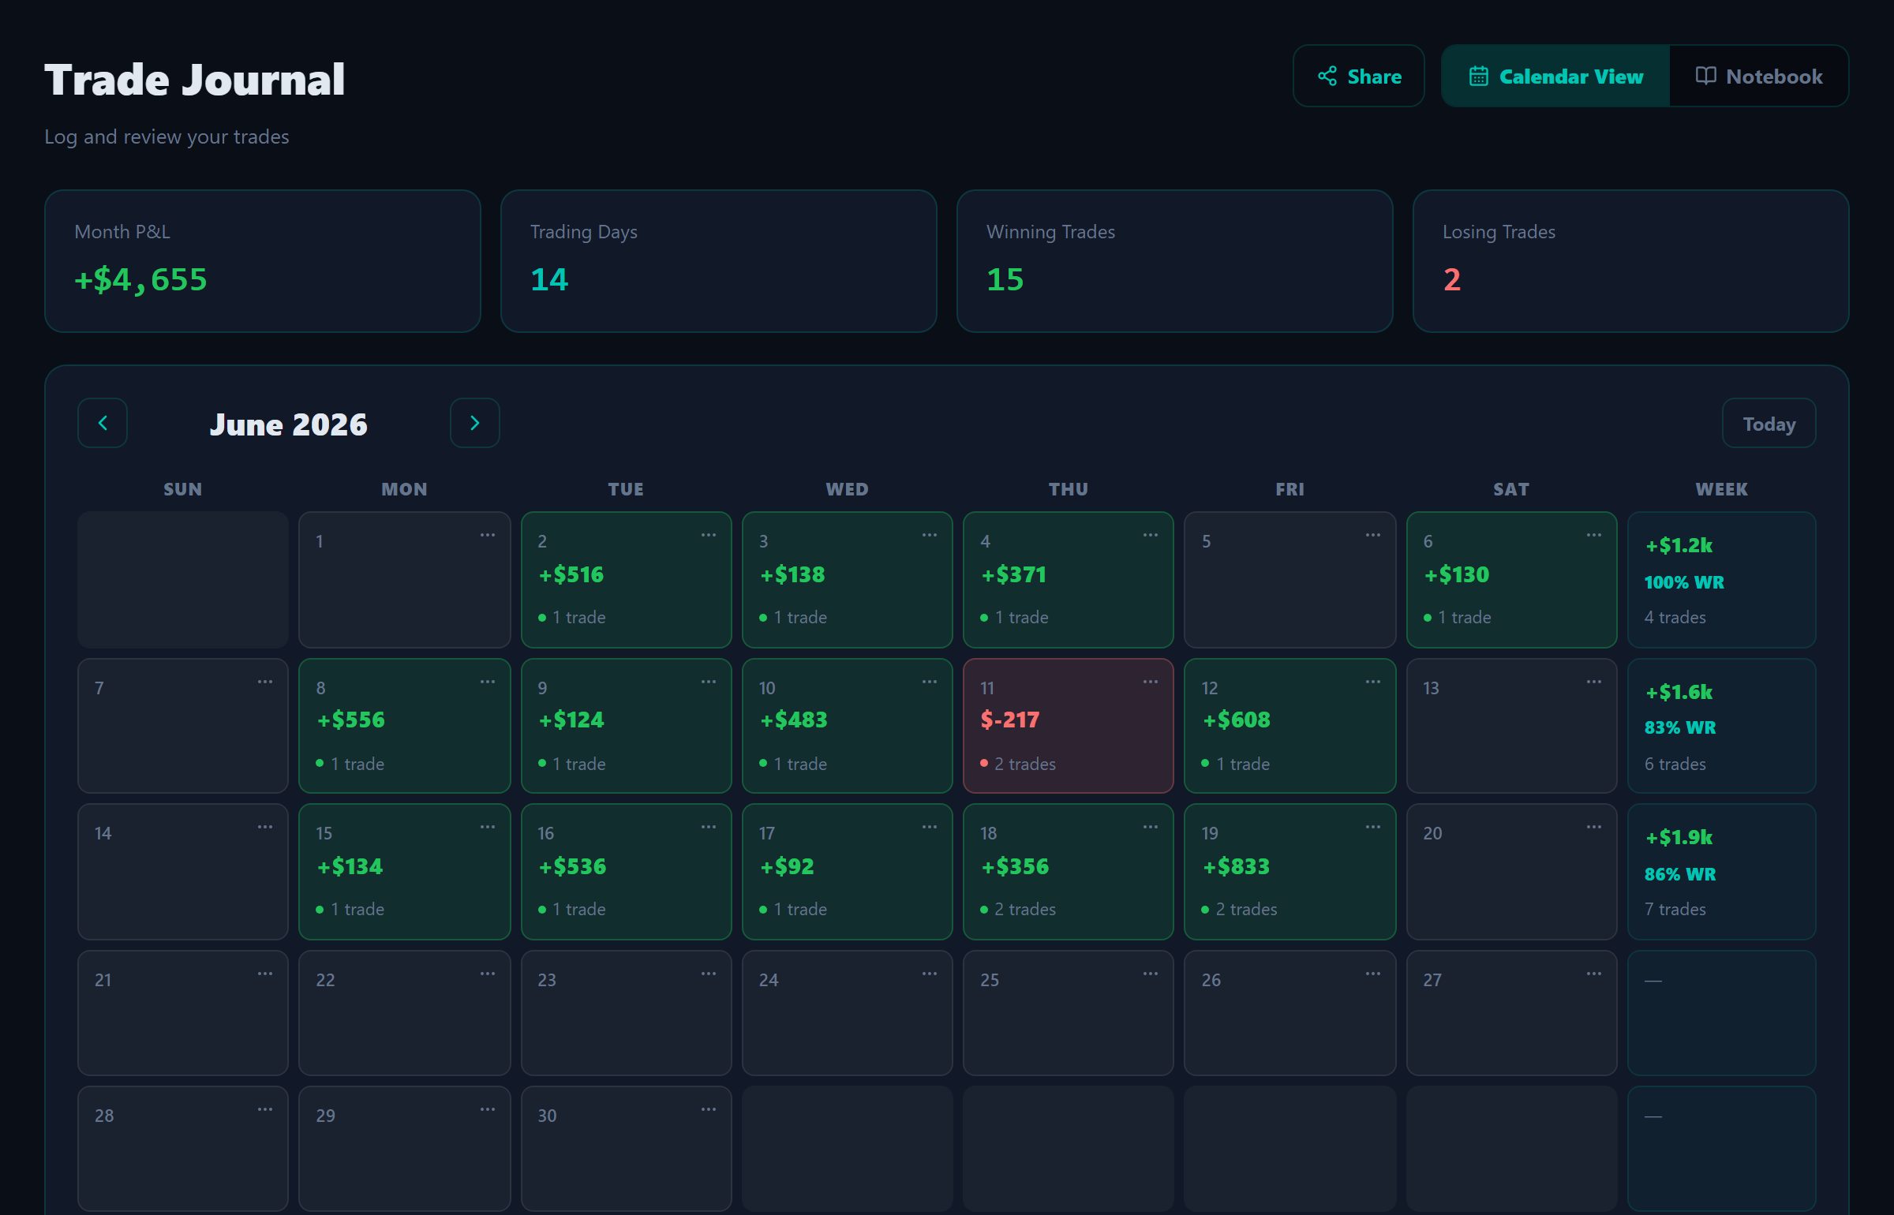Screen dimensions: 1894x1215
Task: Open week summary showing +$1.9k
Action: tap(1721, 872)
